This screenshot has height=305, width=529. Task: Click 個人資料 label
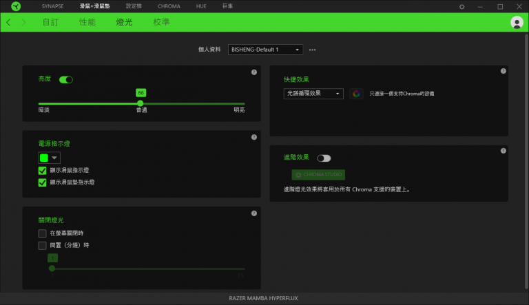coord(209,50)
